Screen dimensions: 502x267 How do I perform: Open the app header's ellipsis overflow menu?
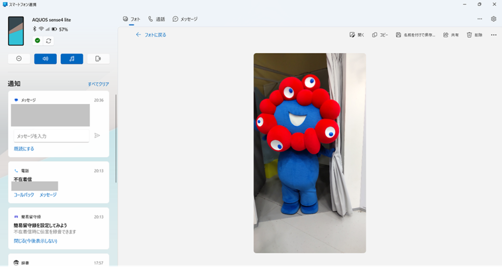(479, 19)
